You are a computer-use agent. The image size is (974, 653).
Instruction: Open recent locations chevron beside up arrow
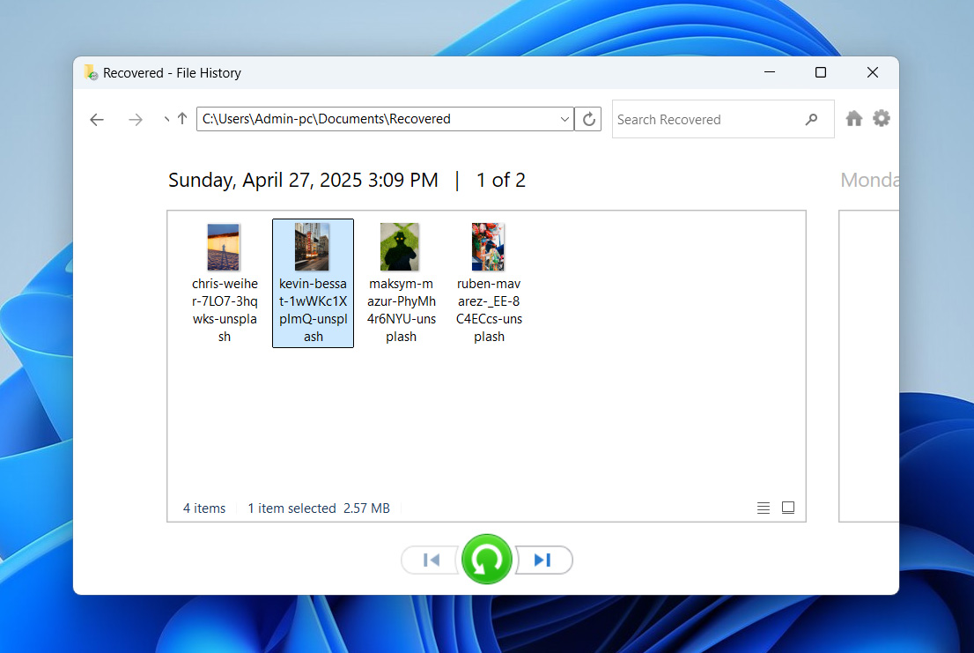166,119
